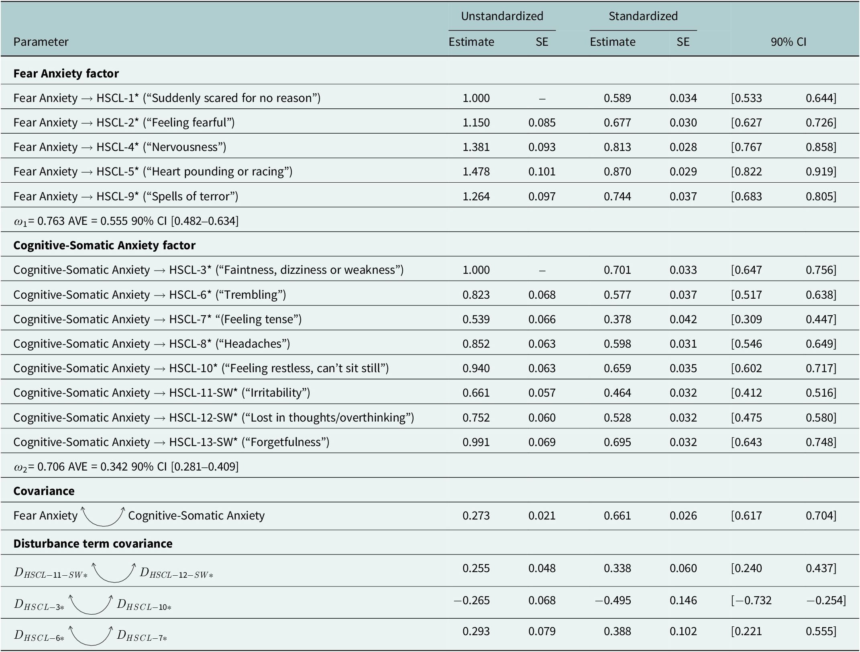Click unstandardized estimate 1.381 for Nervousness
The image size is (860, 652).
click(476, 147)
